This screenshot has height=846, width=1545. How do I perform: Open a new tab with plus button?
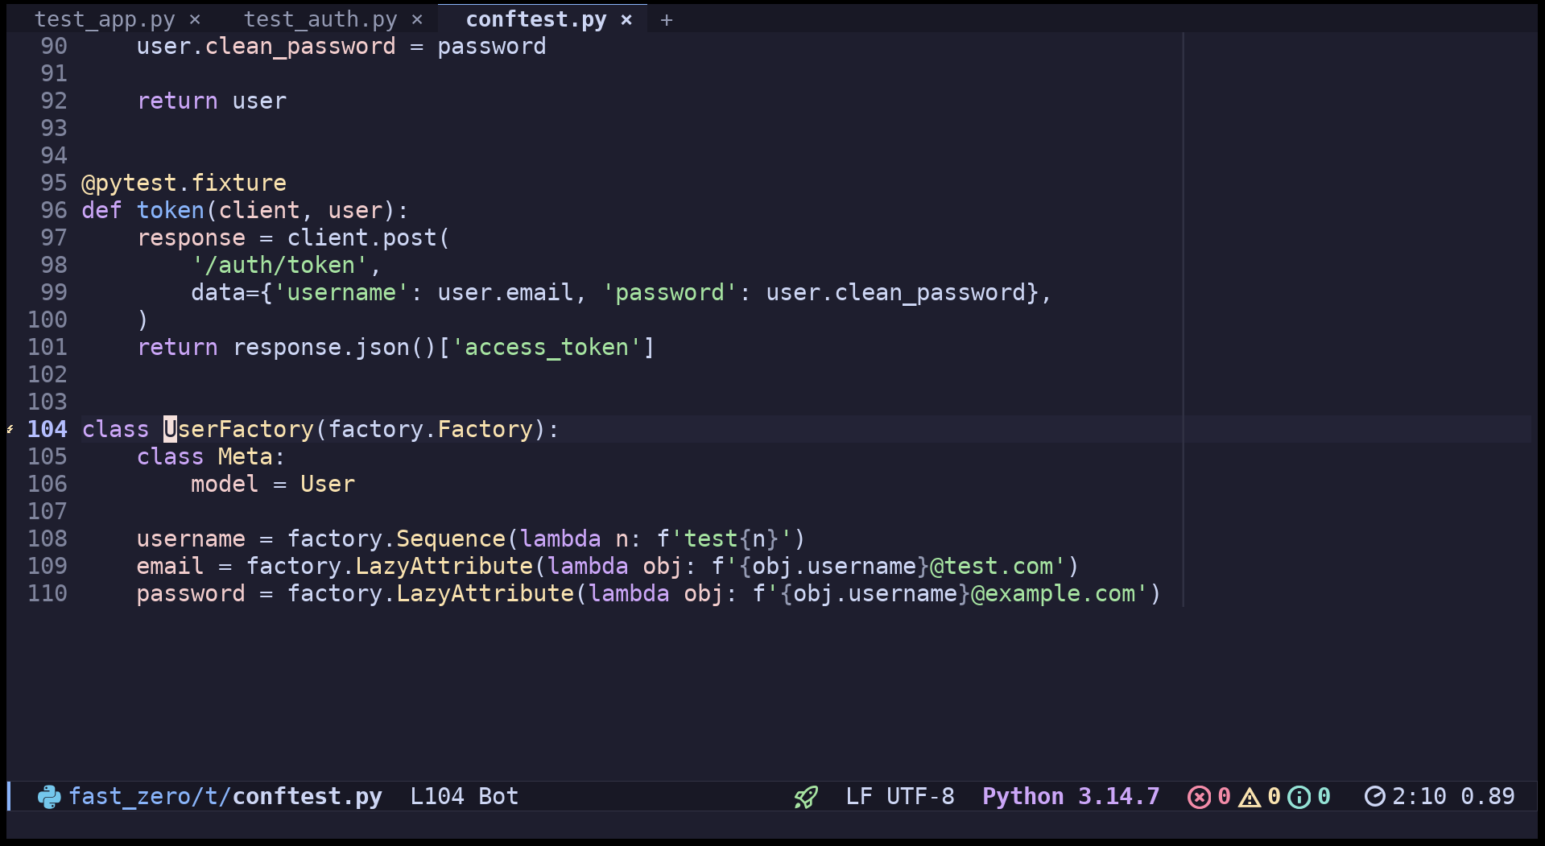667,20
